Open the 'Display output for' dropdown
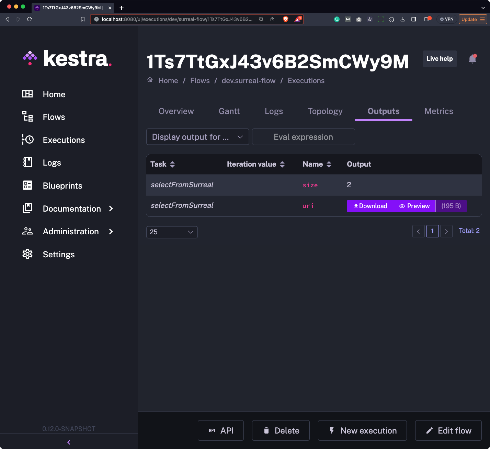This screenshot has width=490, height=449. pos(197,137)
